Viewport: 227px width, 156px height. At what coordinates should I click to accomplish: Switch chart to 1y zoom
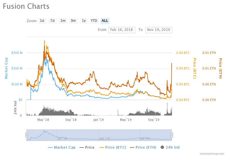coord(84,21)
